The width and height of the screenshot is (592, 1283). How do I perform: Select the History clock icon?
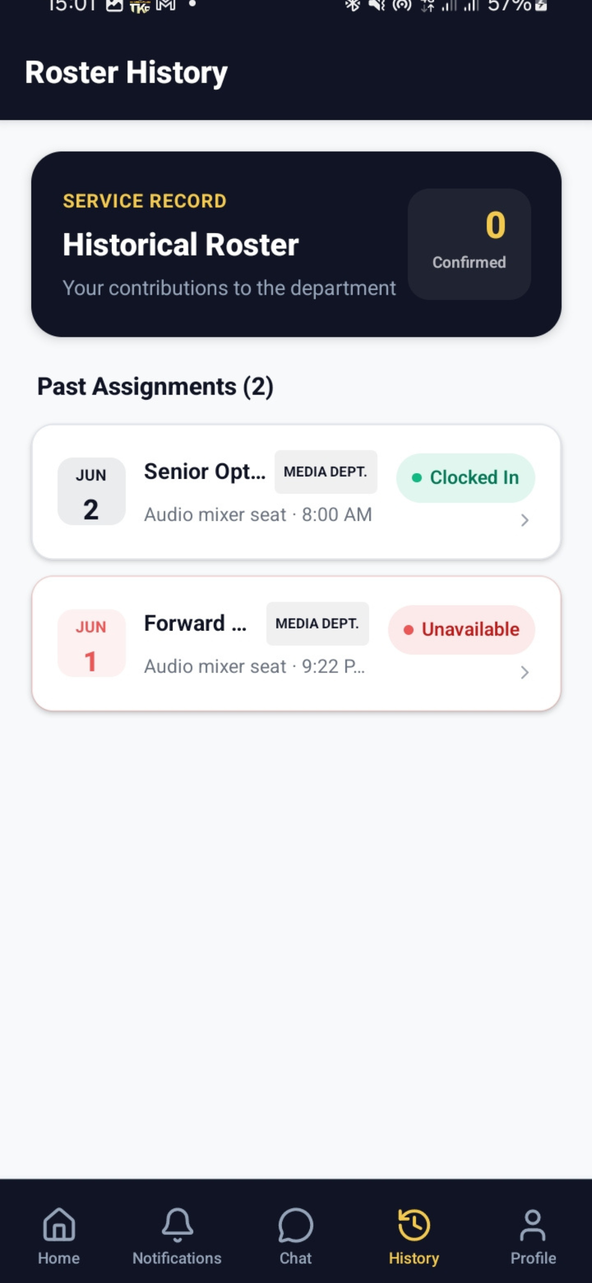pos(414,1225)
